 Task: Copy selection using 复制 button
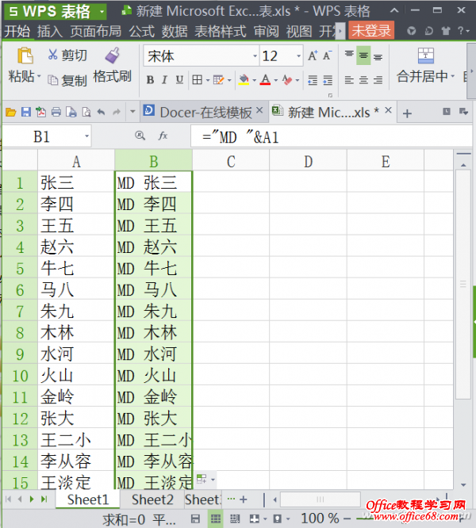coord(67,80)
